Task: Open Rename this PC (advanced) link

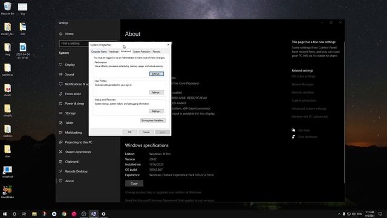Action: click(x=310, y=117)
